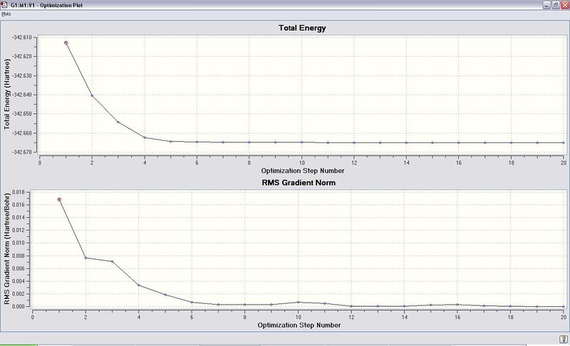Select step 11 point on RMS Gradient curve
This screenshot has height=346, width=570.
click(x=325, y=303)
